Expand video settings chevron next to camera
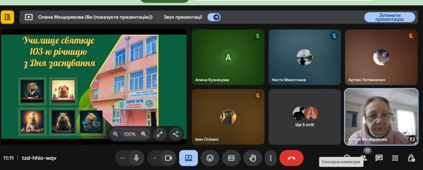The image size is (423, 170). point(155,158)
